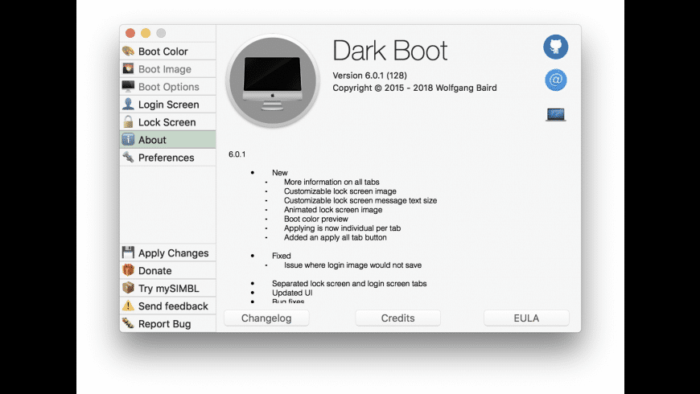Show the Changelog
The width and height of the screenshot is (700, 394).
266,318
